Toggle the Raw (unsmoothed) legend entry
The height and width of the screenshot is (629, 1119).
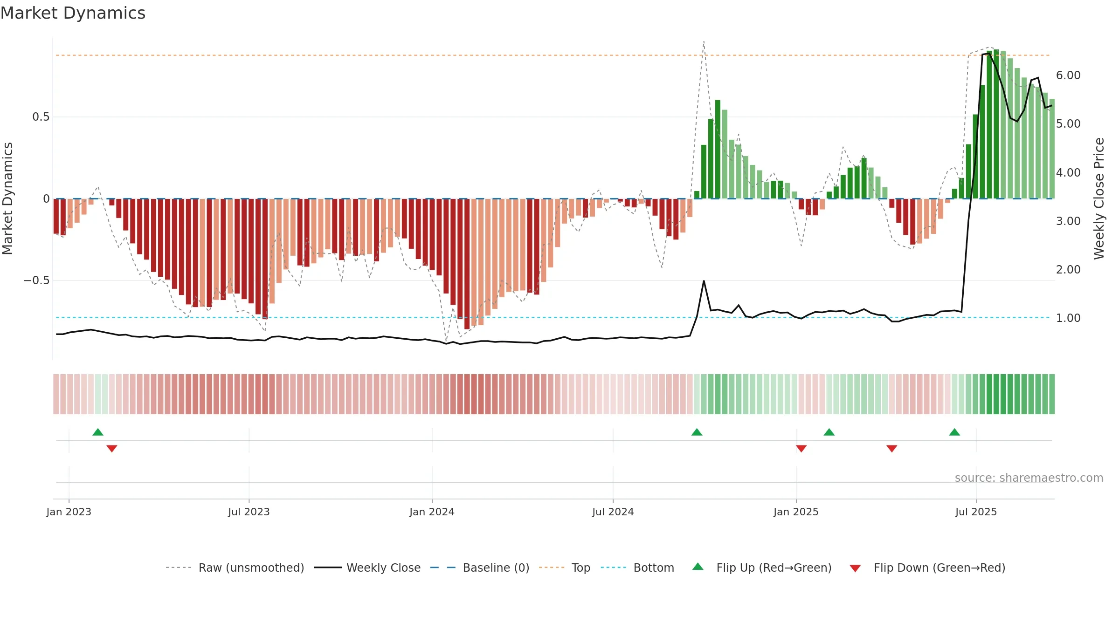pos(235,567)
